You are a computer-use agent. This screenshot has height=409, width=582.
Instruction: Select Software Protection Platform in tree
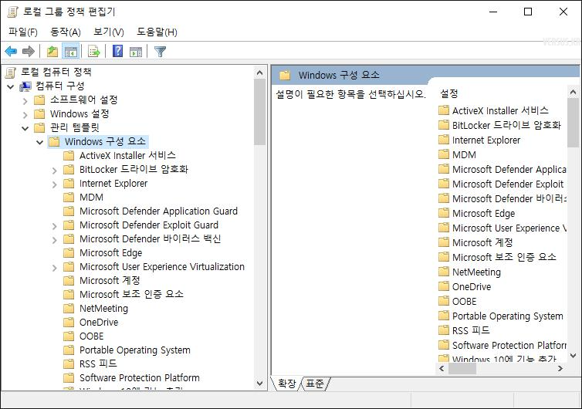139,377
